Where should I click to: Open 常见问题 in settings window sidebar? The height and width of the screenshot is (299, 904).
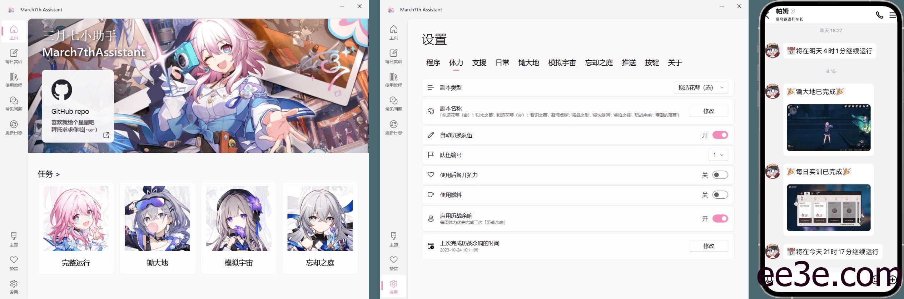coord(393,103)
